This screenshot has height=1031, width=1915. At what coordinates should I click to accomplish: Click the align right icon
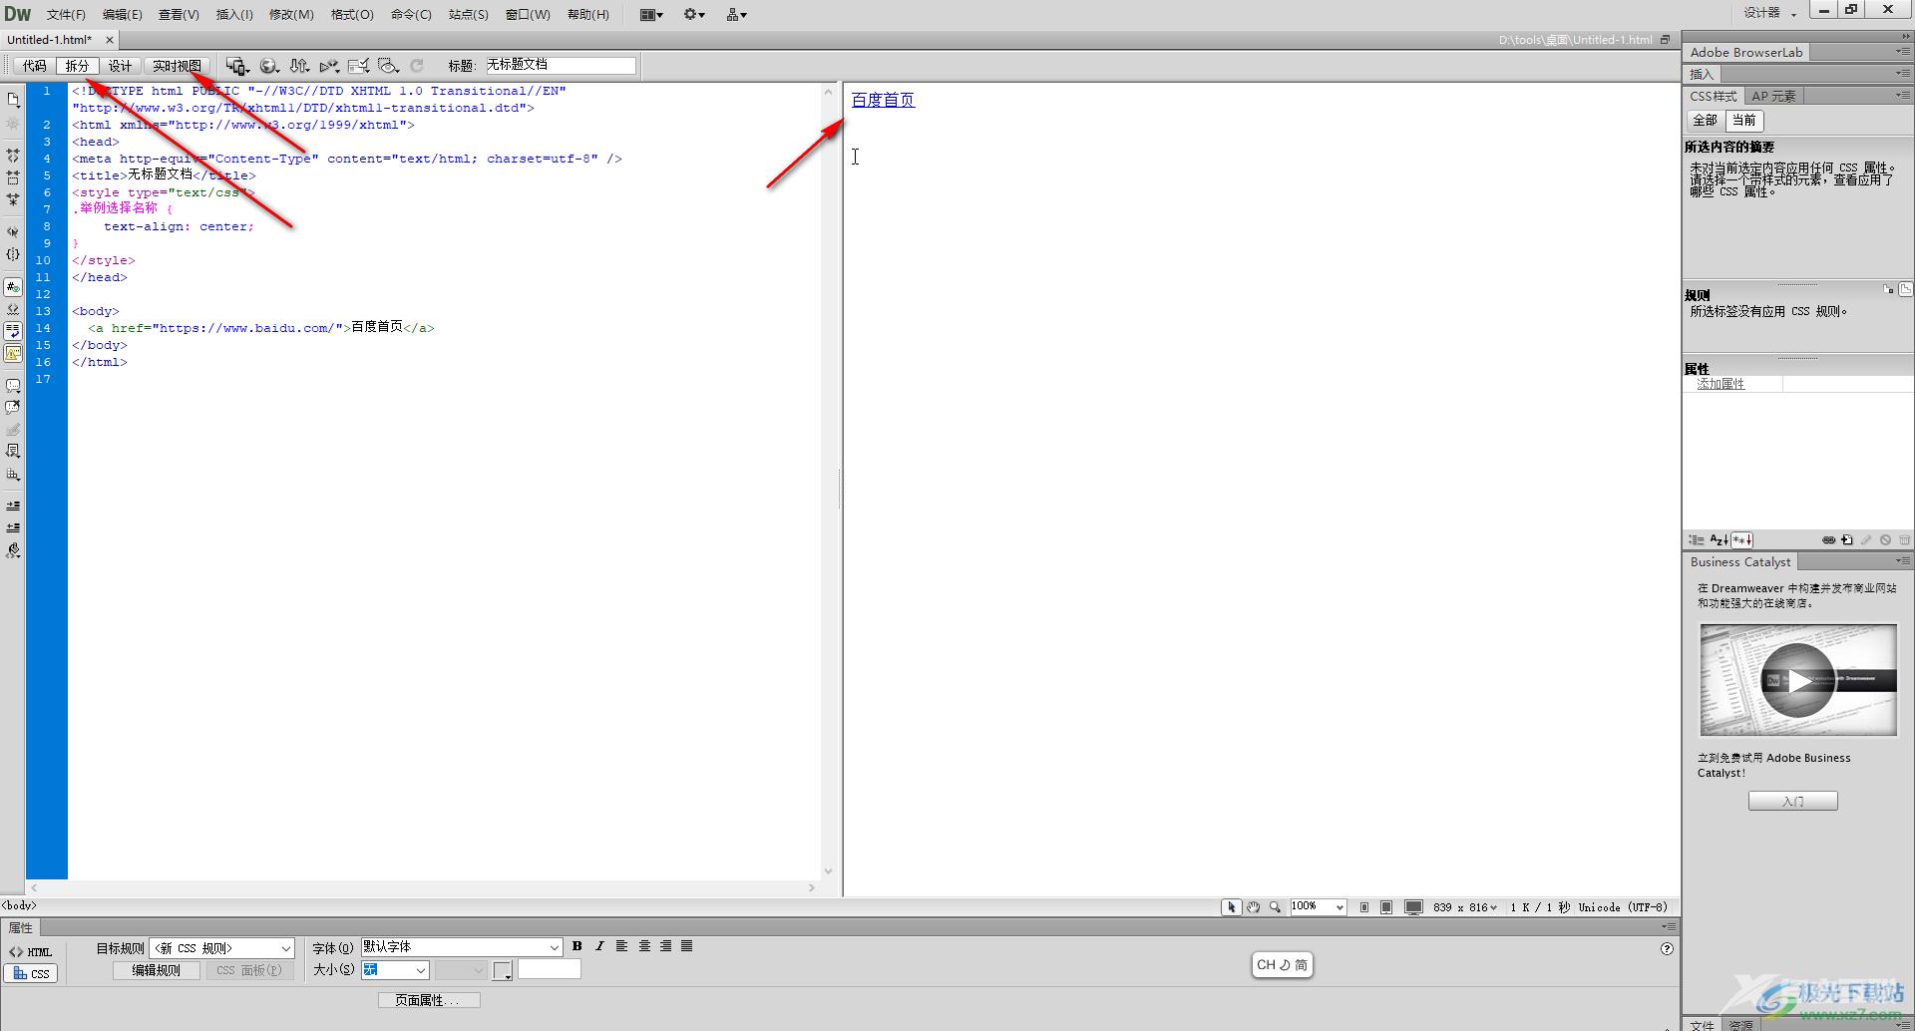click(x=665, y=946)
